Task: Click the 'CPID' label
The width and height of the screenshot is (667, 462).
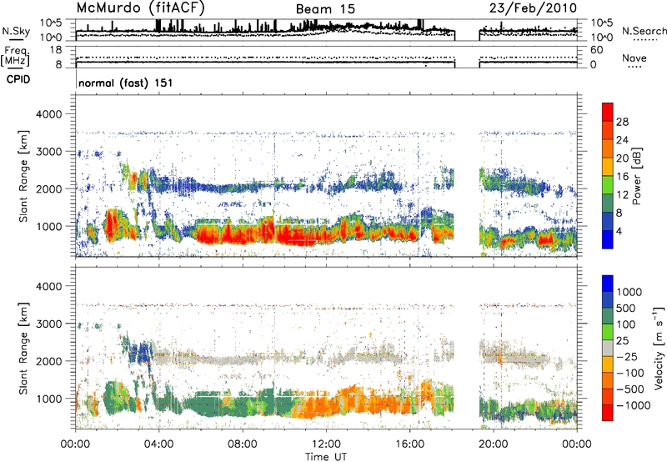Action: tap(18, 79)
